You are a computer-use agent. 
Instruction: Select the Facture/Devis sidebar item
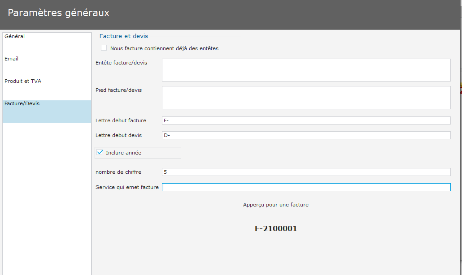coord(22,104)
